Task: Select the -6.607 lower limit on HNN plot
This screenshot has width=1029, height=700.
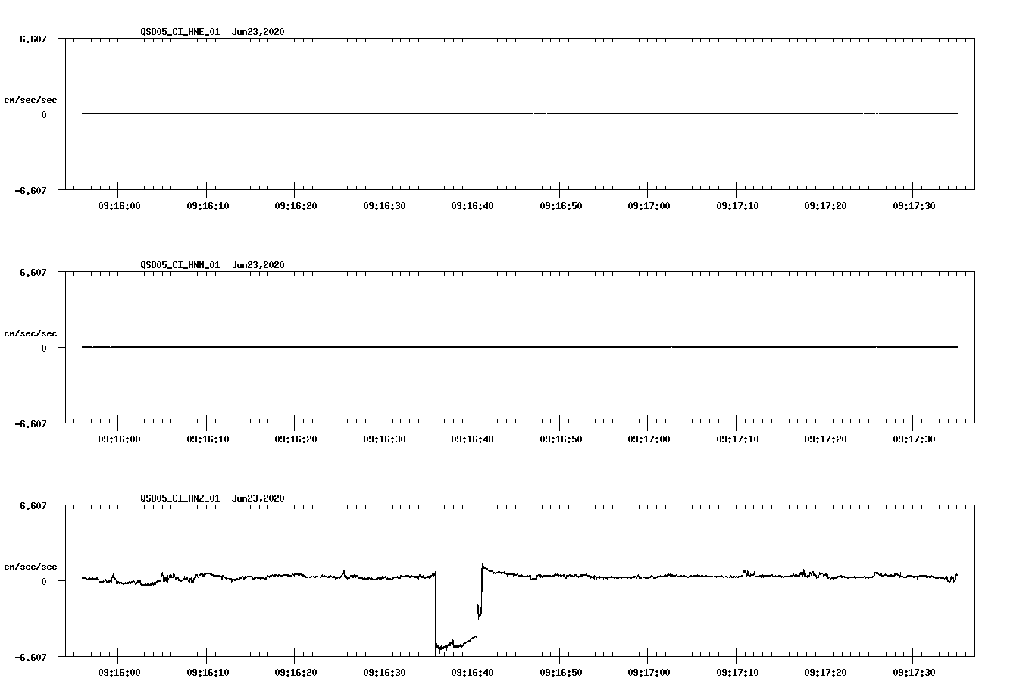Action: coord(31,424)
